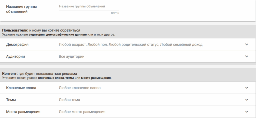Expand the Места размещения chevron
Viewport: 256px width, 118px height.
[x=247, y=112]
